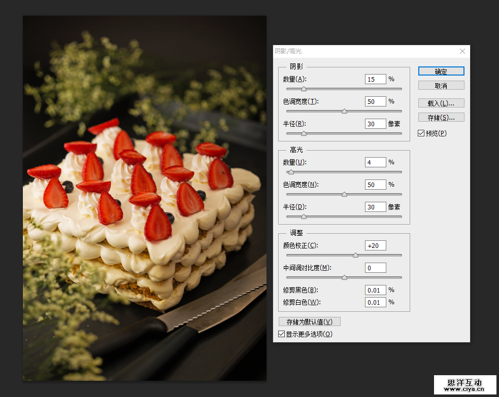Open the 载入(L)... load dialog

441,103
